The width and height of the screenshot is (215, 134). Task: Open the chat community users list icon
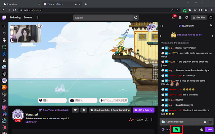pyautogui.click(x=211, y=26)
